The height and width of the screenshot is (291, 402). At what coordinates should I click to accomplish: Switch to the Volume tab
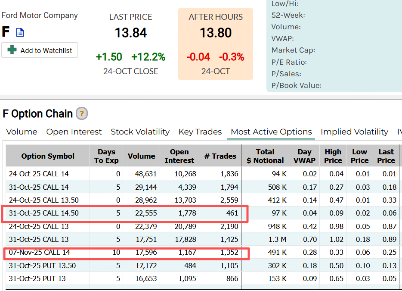(22, 132)
